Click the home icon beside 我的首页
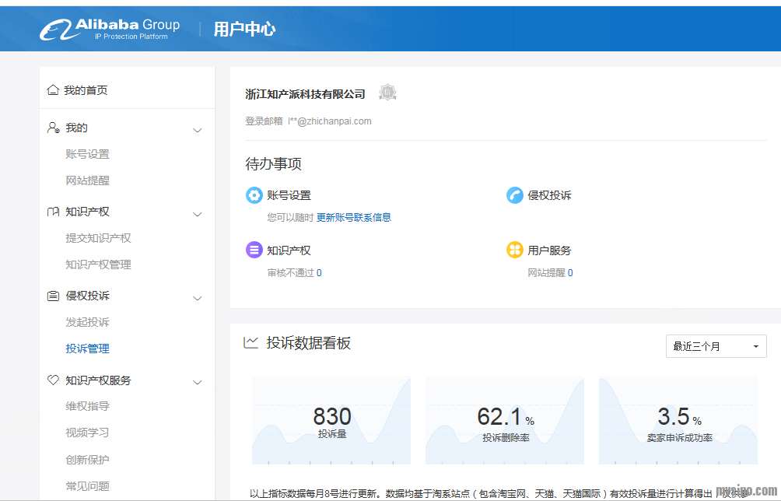Viewport: 781px width, 501px height. pyautogui.click(x=53, y=90)
